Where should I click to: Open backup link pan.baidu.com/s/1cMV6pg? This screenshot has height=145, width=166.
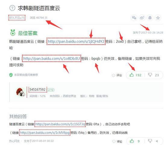45,133
